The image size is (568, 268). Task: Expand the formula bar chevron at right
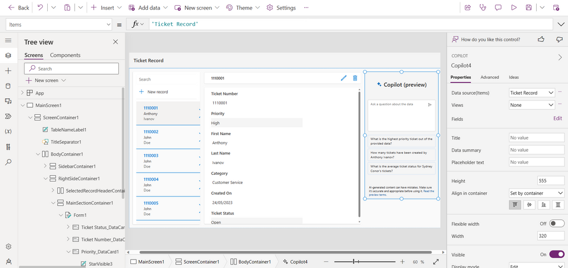560,24
